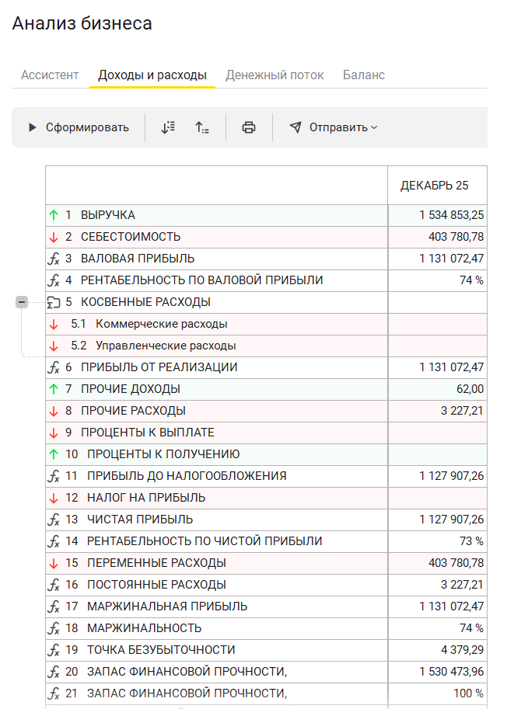Select the Коммерческие расходы row
The height and width of the screenshot is (709, 514).
[161, 324]
